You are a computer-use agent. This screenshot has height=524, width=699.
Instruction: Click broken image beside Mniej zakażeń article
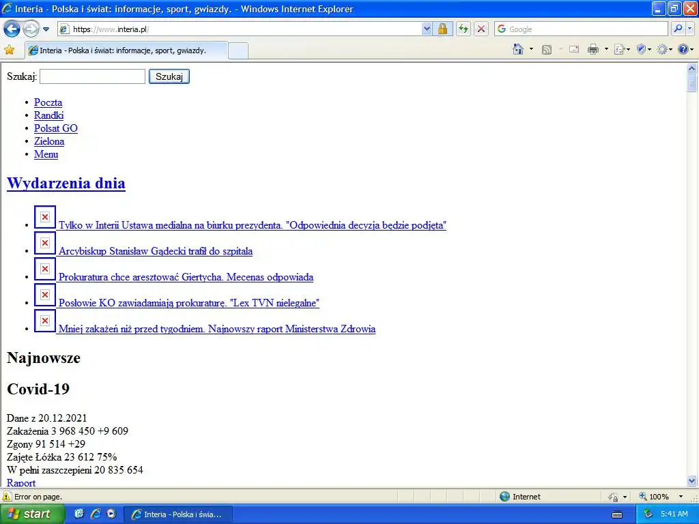45,321
